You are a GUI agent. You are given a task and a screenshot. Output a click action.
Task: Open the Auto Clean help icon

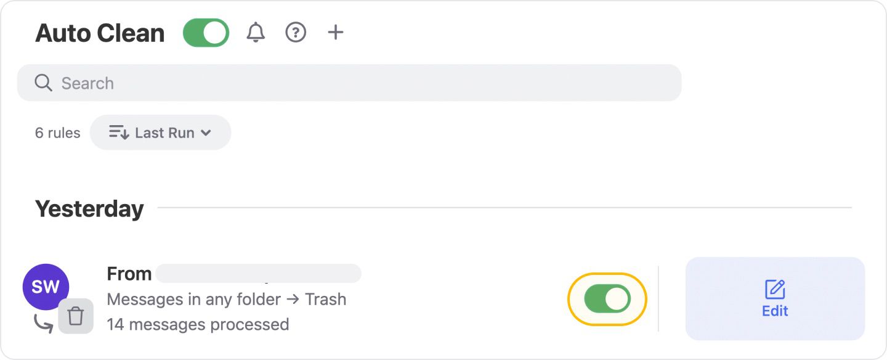(x=296, y=32)
